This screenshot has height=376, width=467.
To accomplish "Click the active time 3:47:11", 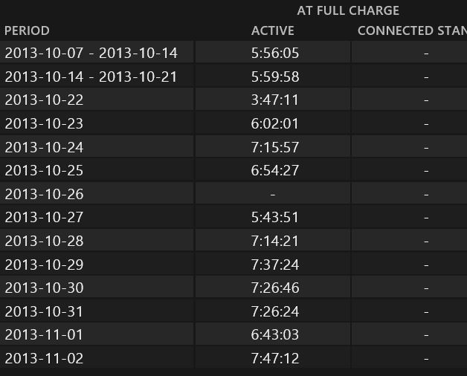I will (275, 100).
